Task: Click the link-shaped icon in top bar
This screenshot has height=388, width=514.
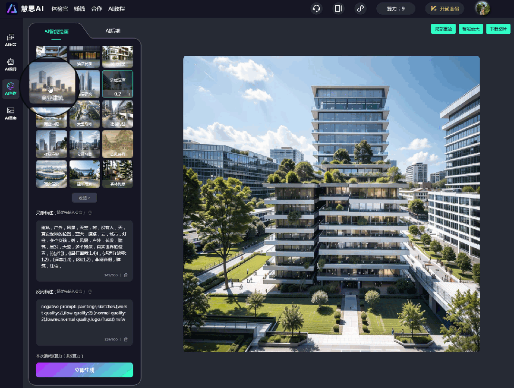Action: [x=361, y=9]
